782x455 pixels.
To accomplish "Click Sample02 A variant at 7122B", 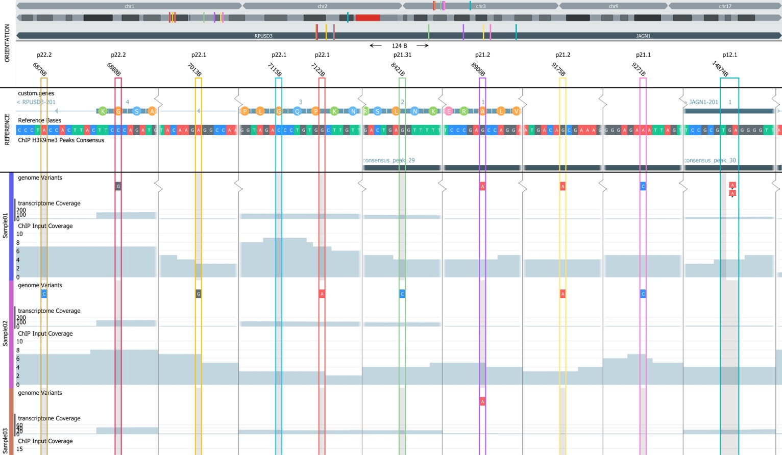I will (322, 294).
